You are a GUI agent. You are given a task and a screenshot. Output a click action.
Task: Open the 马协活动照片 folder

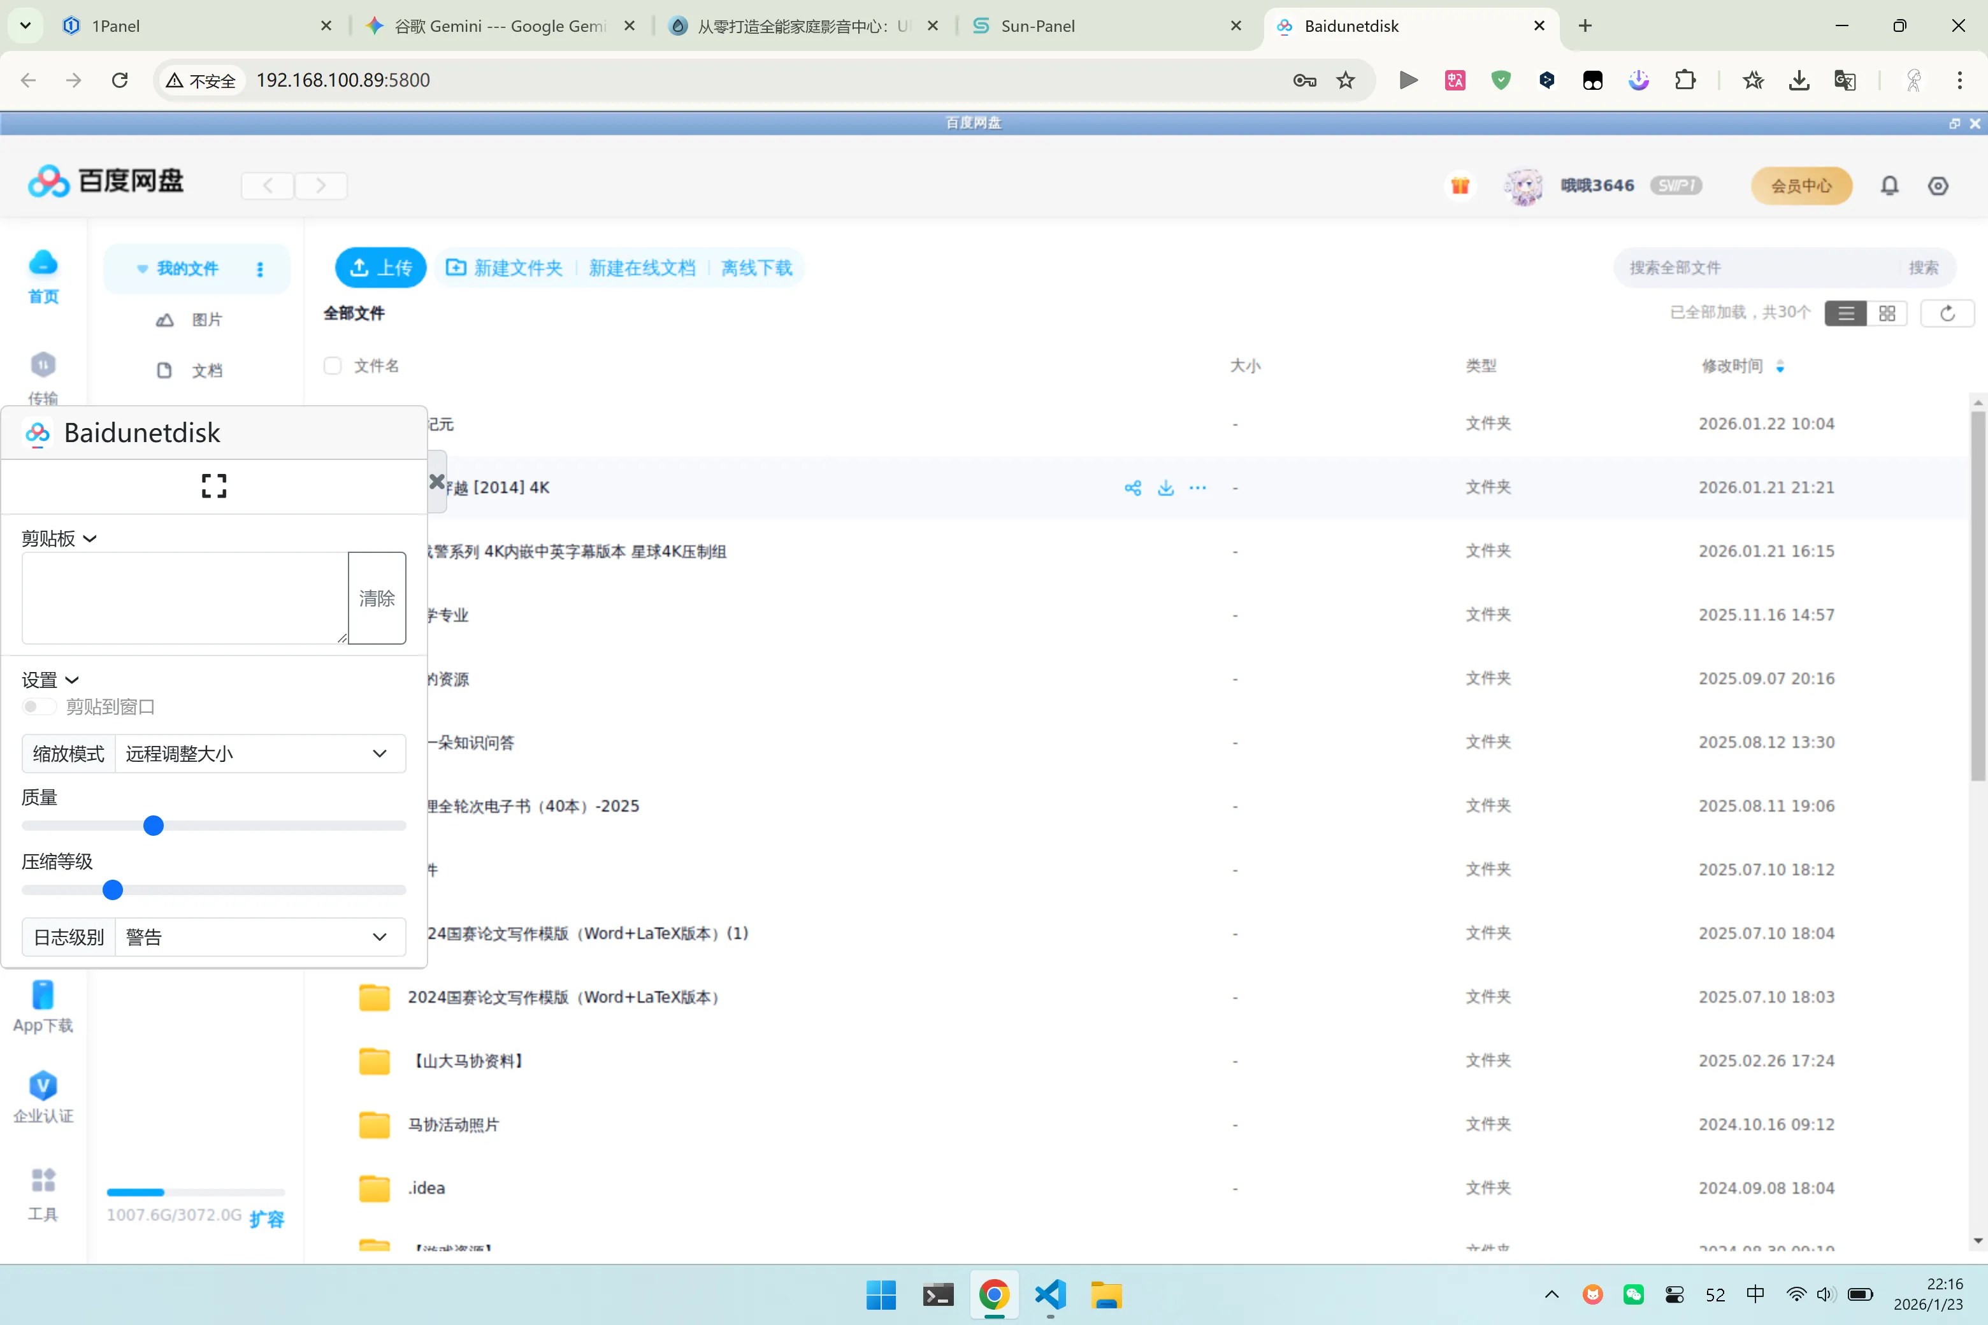coord(453,1125)
